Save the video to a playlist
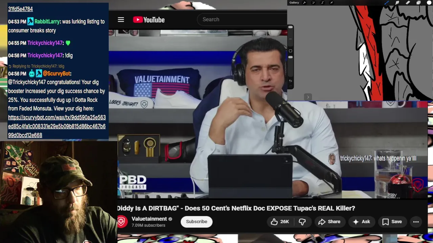The image size is (433, 243). [x=392, y=222]
